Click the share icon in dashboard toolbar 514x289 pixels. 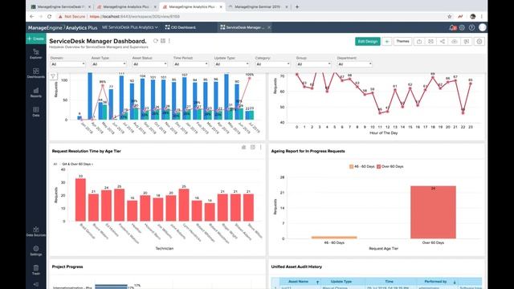[443, 41]
